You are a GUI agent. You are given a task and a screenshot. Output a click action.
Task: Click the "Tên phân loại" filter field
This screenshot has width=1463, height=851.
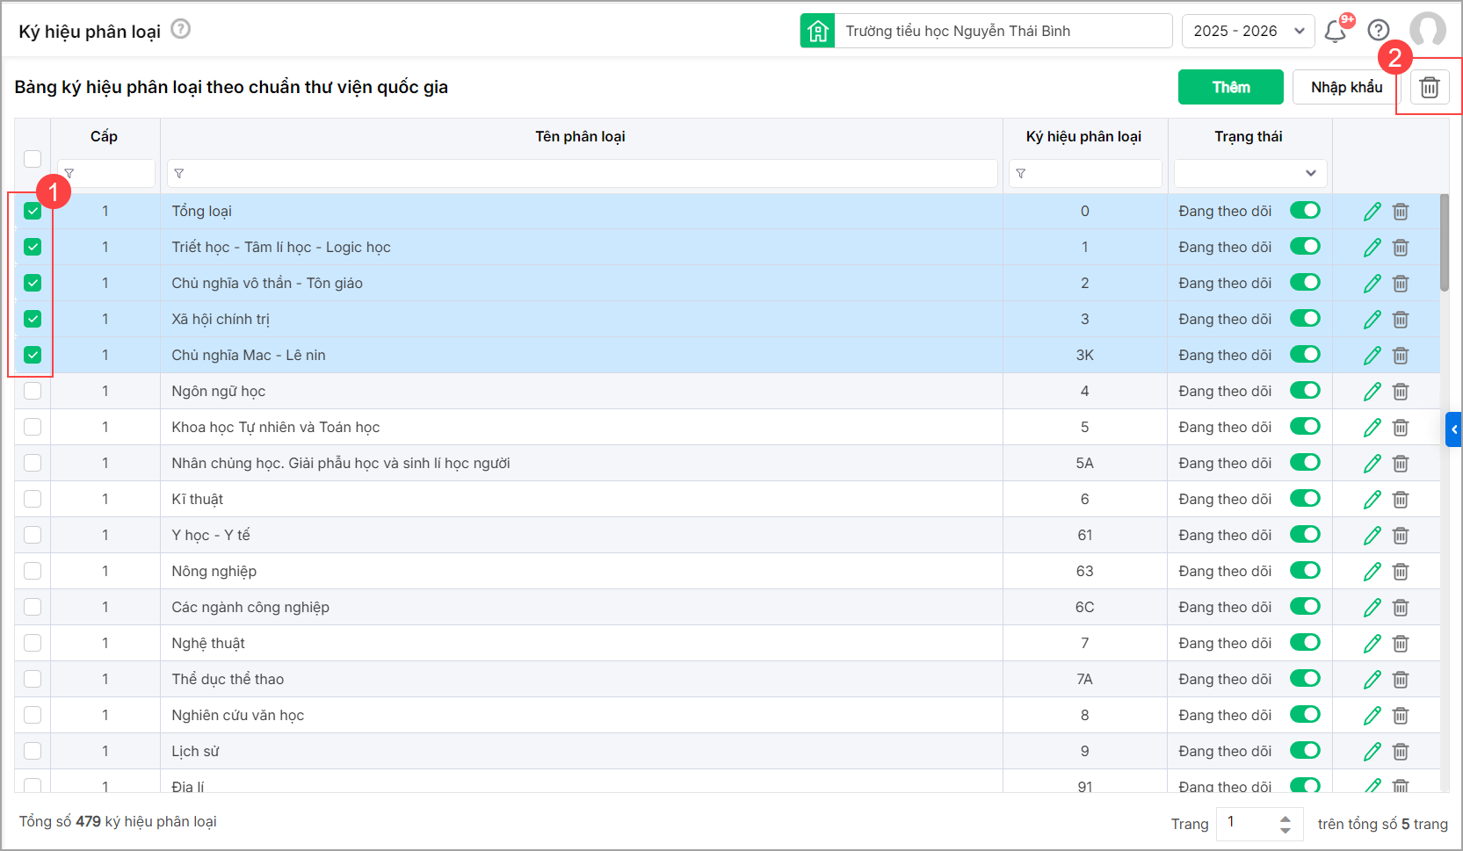tap(582, 173)
